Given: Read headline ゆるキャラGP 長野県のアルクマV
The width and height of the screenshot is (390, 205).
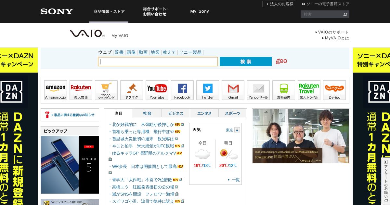Looking at the screenshot, I should tap(144, 153).
